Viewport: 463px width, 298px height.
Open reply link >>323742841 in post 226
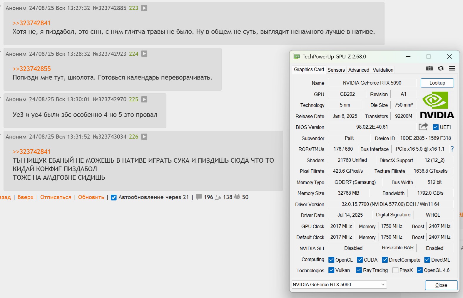(31, 151)
